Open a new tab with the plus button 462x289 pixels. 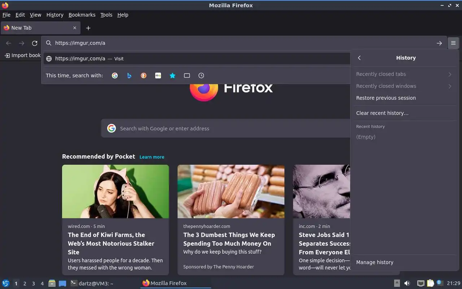coord(88,28)
